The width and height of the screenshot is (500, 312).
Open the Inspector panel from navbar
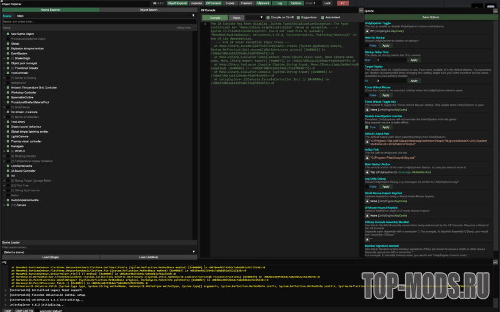coord(197,3)
